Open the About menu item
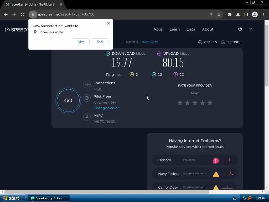The height and width of the screenshot is (202, 269). [208, 29]
